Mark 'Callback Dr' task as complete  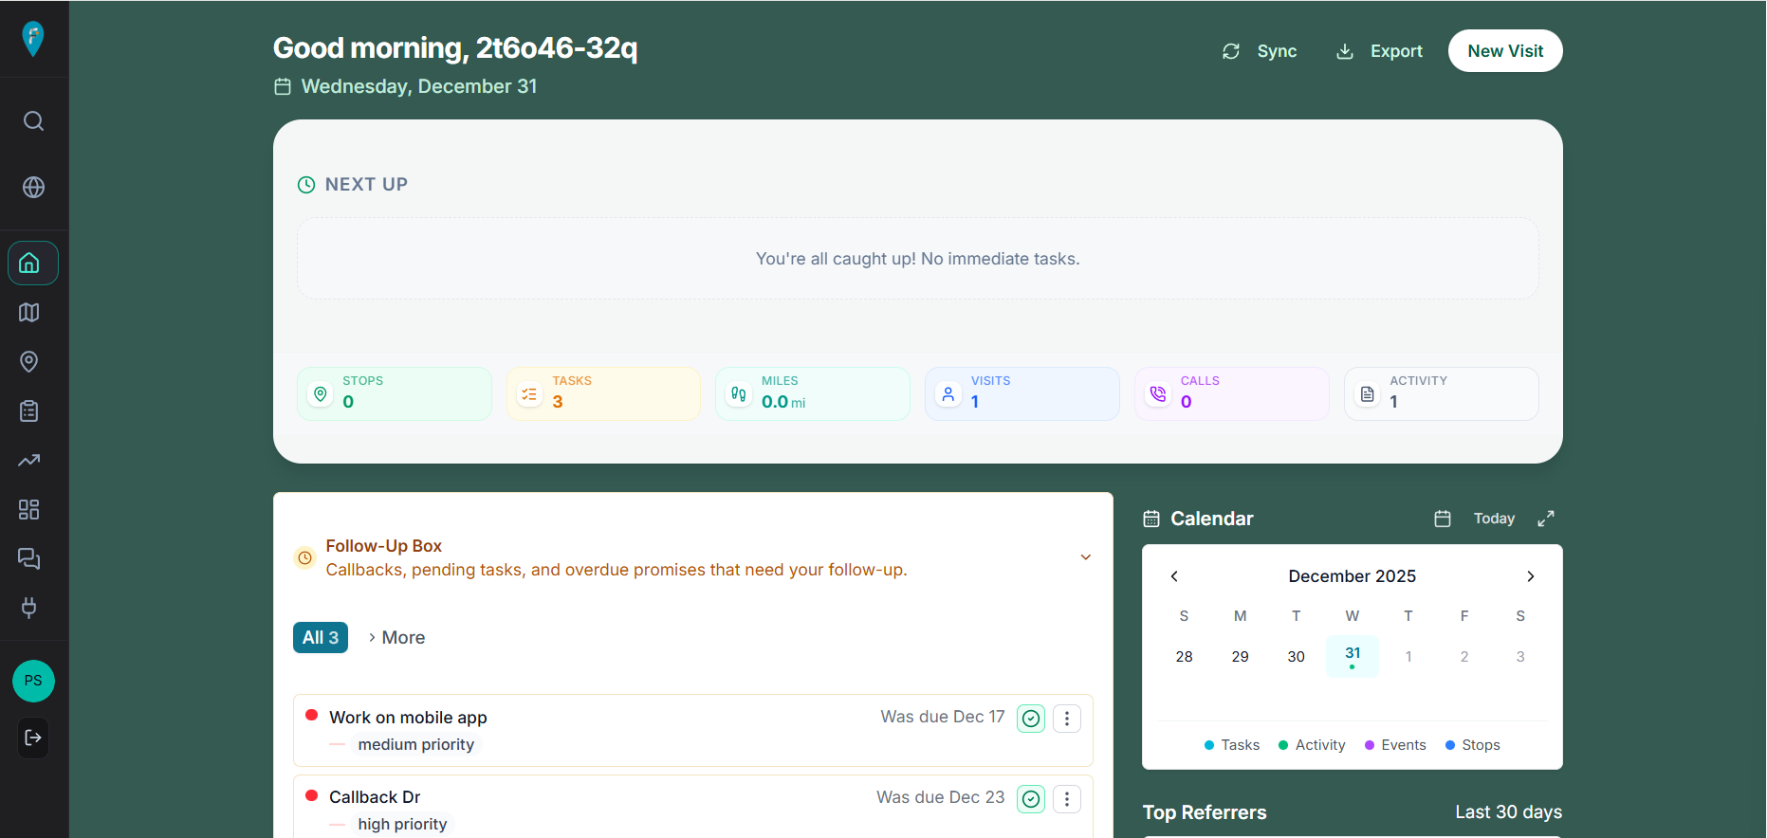[1030, 799]
